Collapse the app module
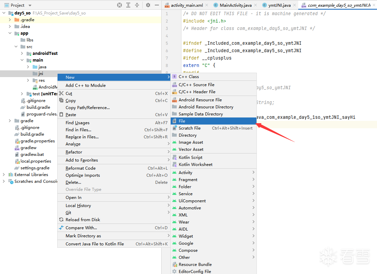 [x=10, y=33]
